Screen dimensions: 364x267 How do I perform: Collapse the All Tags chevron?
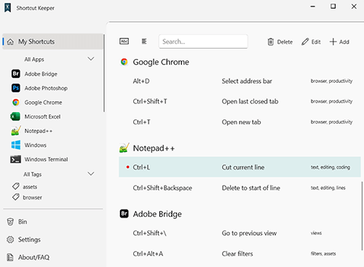[91, 174]
